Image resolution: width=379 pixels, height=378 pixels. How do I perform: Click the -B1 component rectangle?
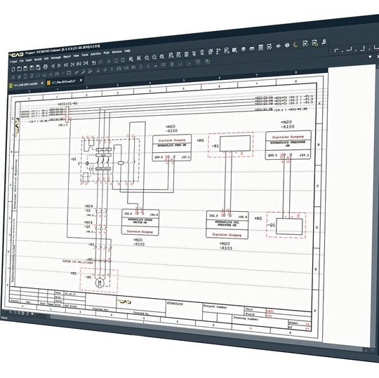point(235,144)
